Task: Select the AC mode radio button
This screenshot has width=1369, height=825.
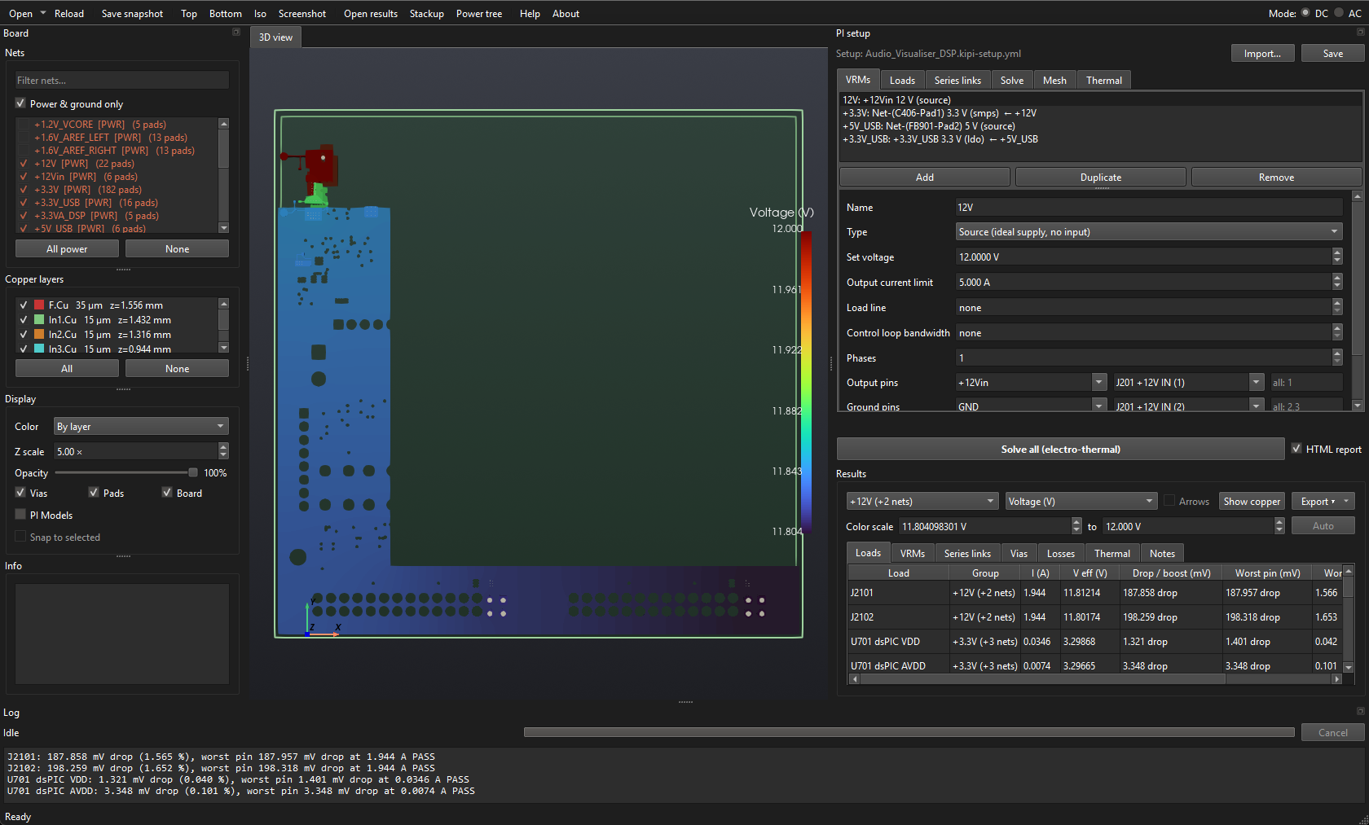Action: 1339,13
